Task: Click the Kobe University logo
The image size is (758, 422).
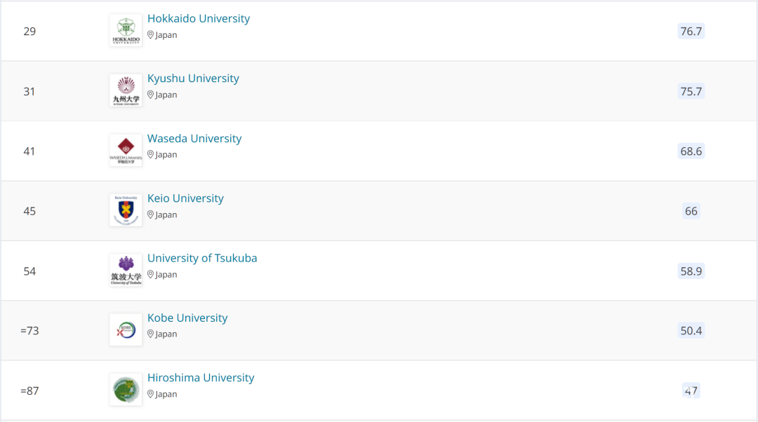Action: click(126, 329)
